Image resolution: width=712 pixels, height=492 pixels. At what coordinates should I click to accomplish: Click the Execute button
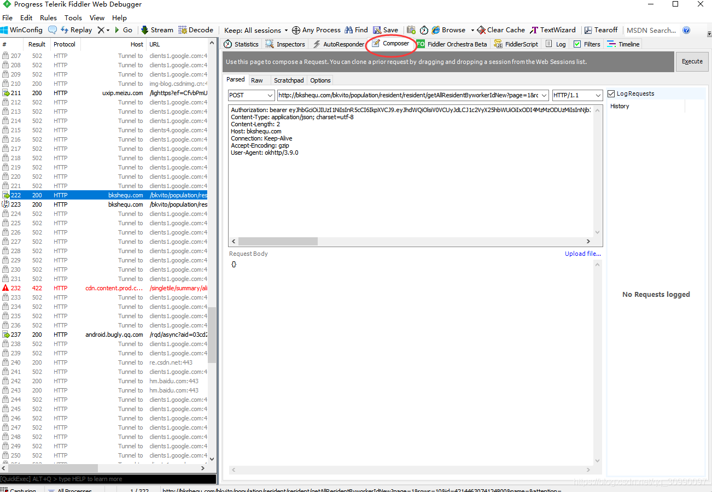[692, 61]
